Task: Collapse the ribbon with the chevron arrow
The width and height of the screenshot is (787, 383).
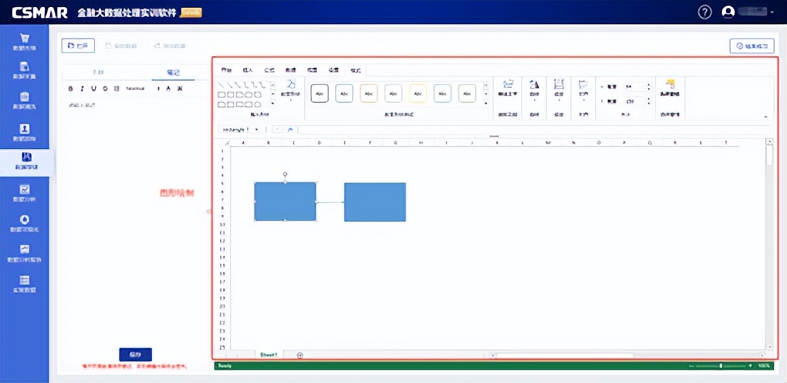Action: [x=766, y=116]
